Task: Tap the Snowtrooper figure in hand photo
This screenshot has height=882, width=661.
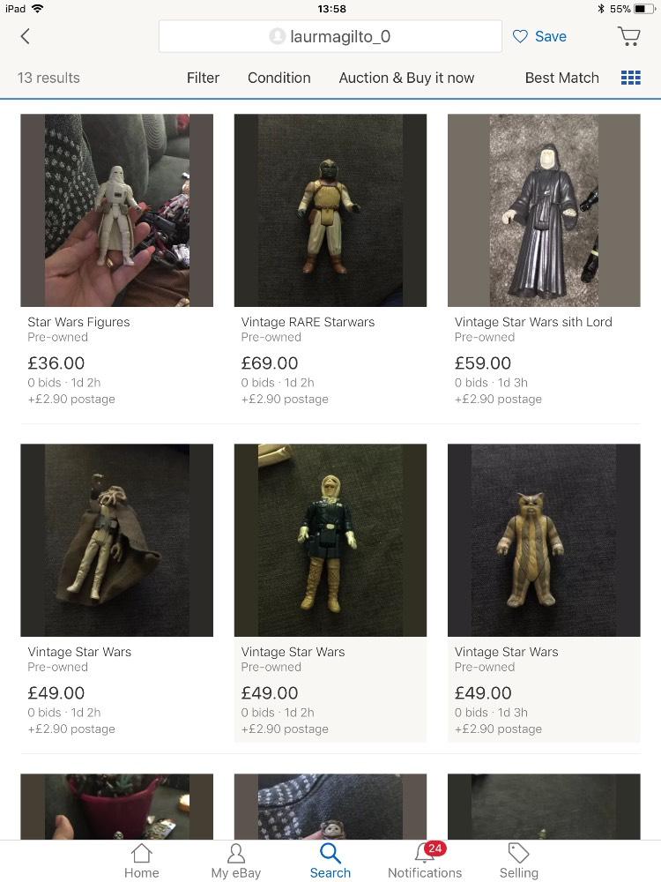Action: pyautogui.click(x=117, y=211)
